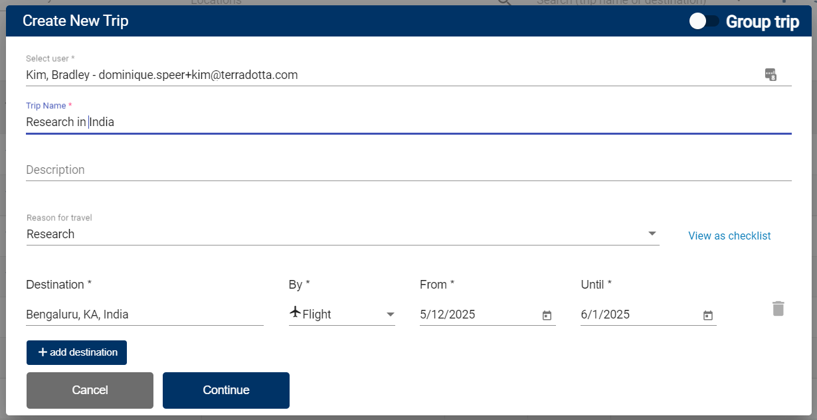Image resolution: width=817 pixels, height=420 pixels.
Task: Click the Destination field showing Bengaluru, KA, India
Action: coord(144,315)
